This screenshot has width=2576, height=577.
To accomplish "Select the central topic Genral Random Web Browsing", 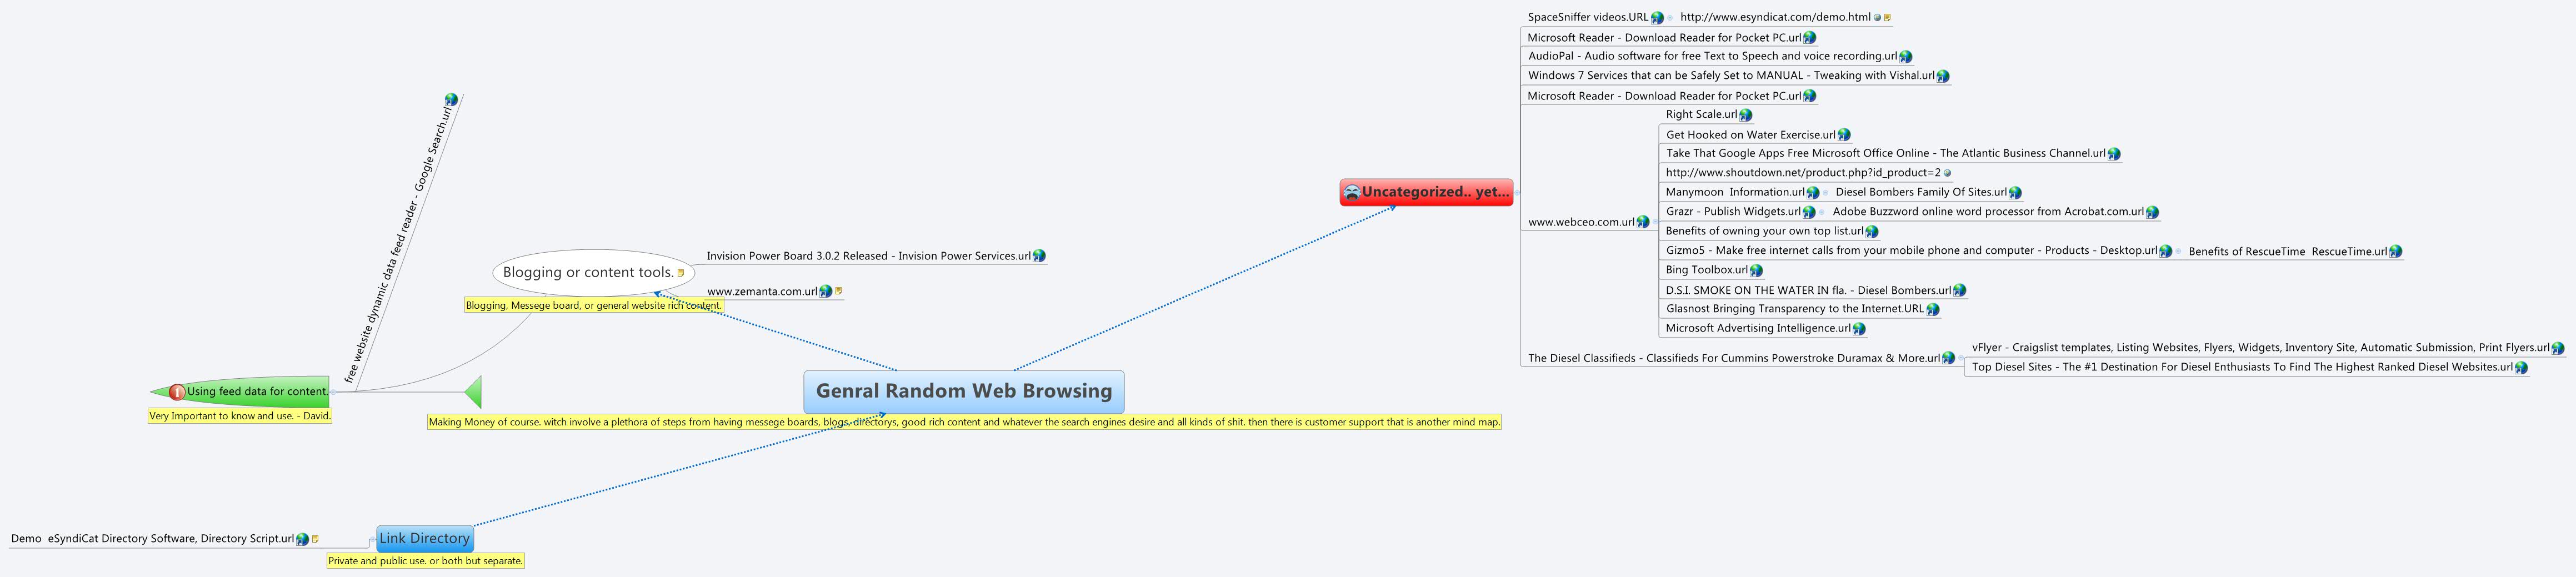I will pos(963,391).
